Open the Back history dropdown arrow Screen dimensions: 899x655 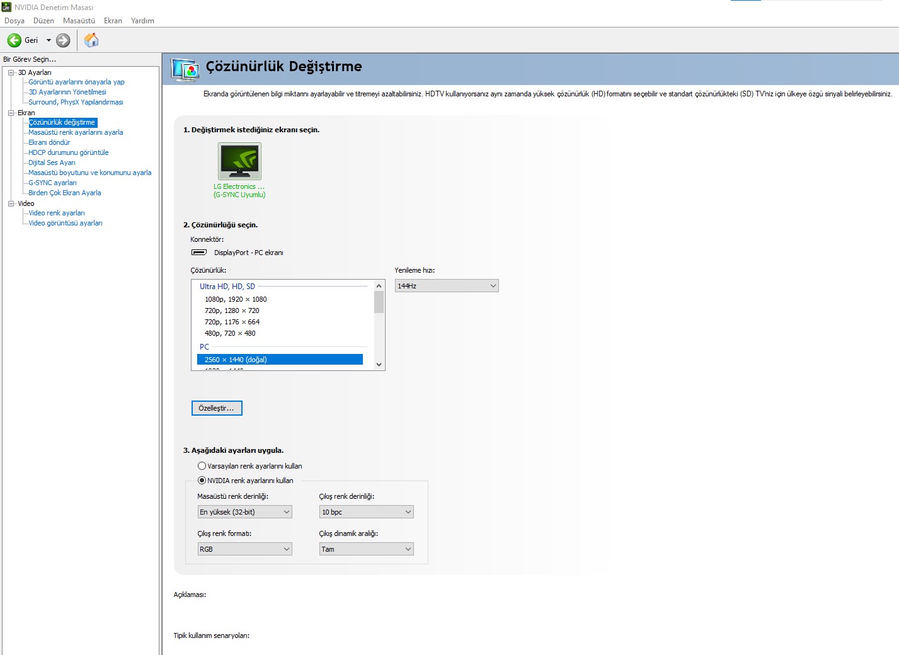coord(49,40)
